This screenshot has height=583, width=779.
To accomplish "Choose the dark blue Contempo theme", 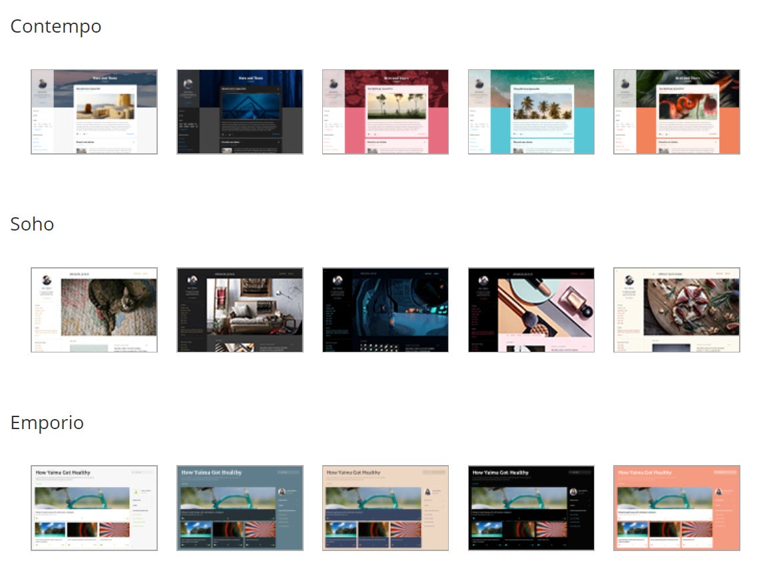I will tap(240, 112).
